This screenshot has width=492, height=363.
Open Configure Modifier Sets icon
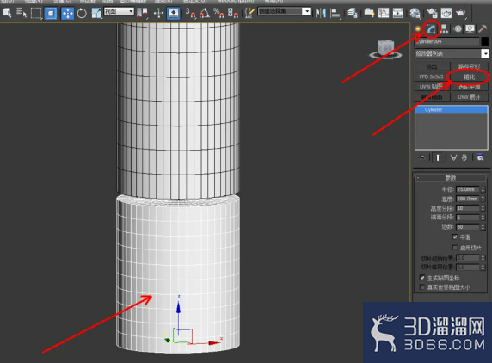[480, 157]
